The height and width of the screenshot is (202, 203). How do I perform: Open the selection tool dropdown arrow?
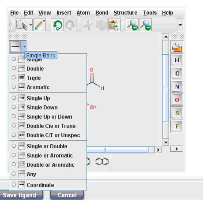pos(30,25)
